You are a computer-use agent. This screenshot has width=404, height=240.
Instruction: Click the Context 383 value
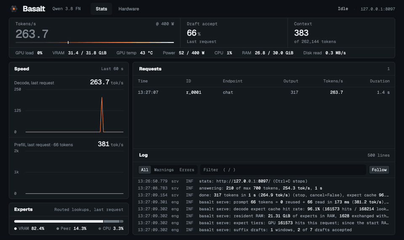pos(301,33)
